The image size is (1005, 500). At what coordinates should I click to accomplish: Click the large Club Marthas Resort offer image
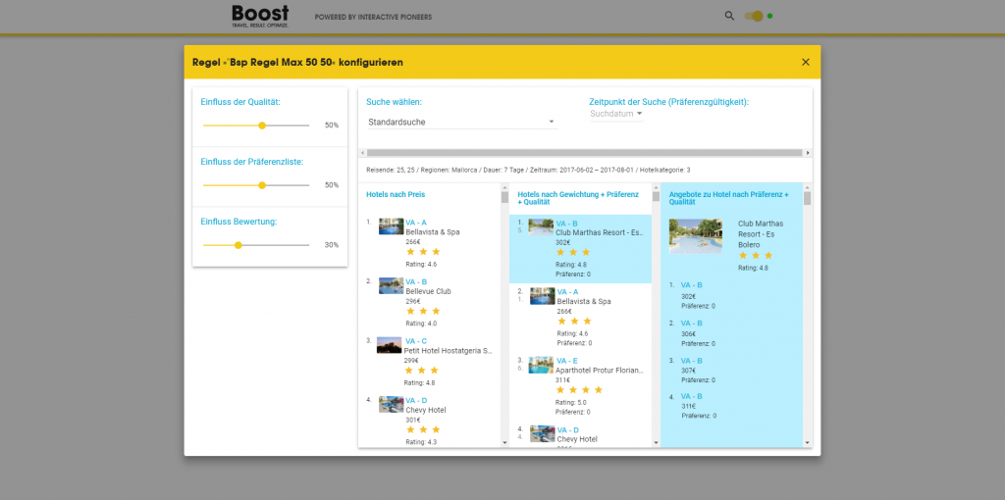tap(696, 235)
